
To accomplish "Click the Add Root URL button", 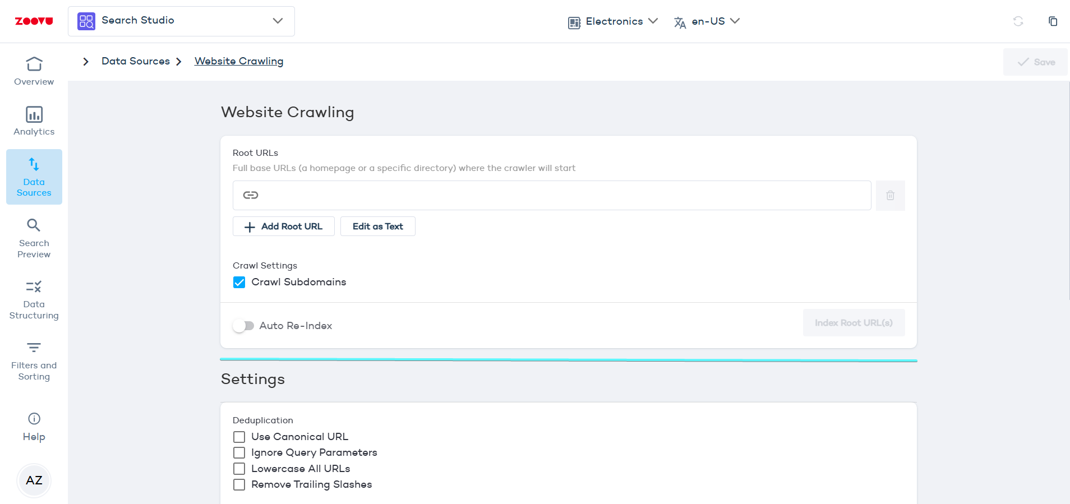I will pyautogui.click(x=283, y=226).
